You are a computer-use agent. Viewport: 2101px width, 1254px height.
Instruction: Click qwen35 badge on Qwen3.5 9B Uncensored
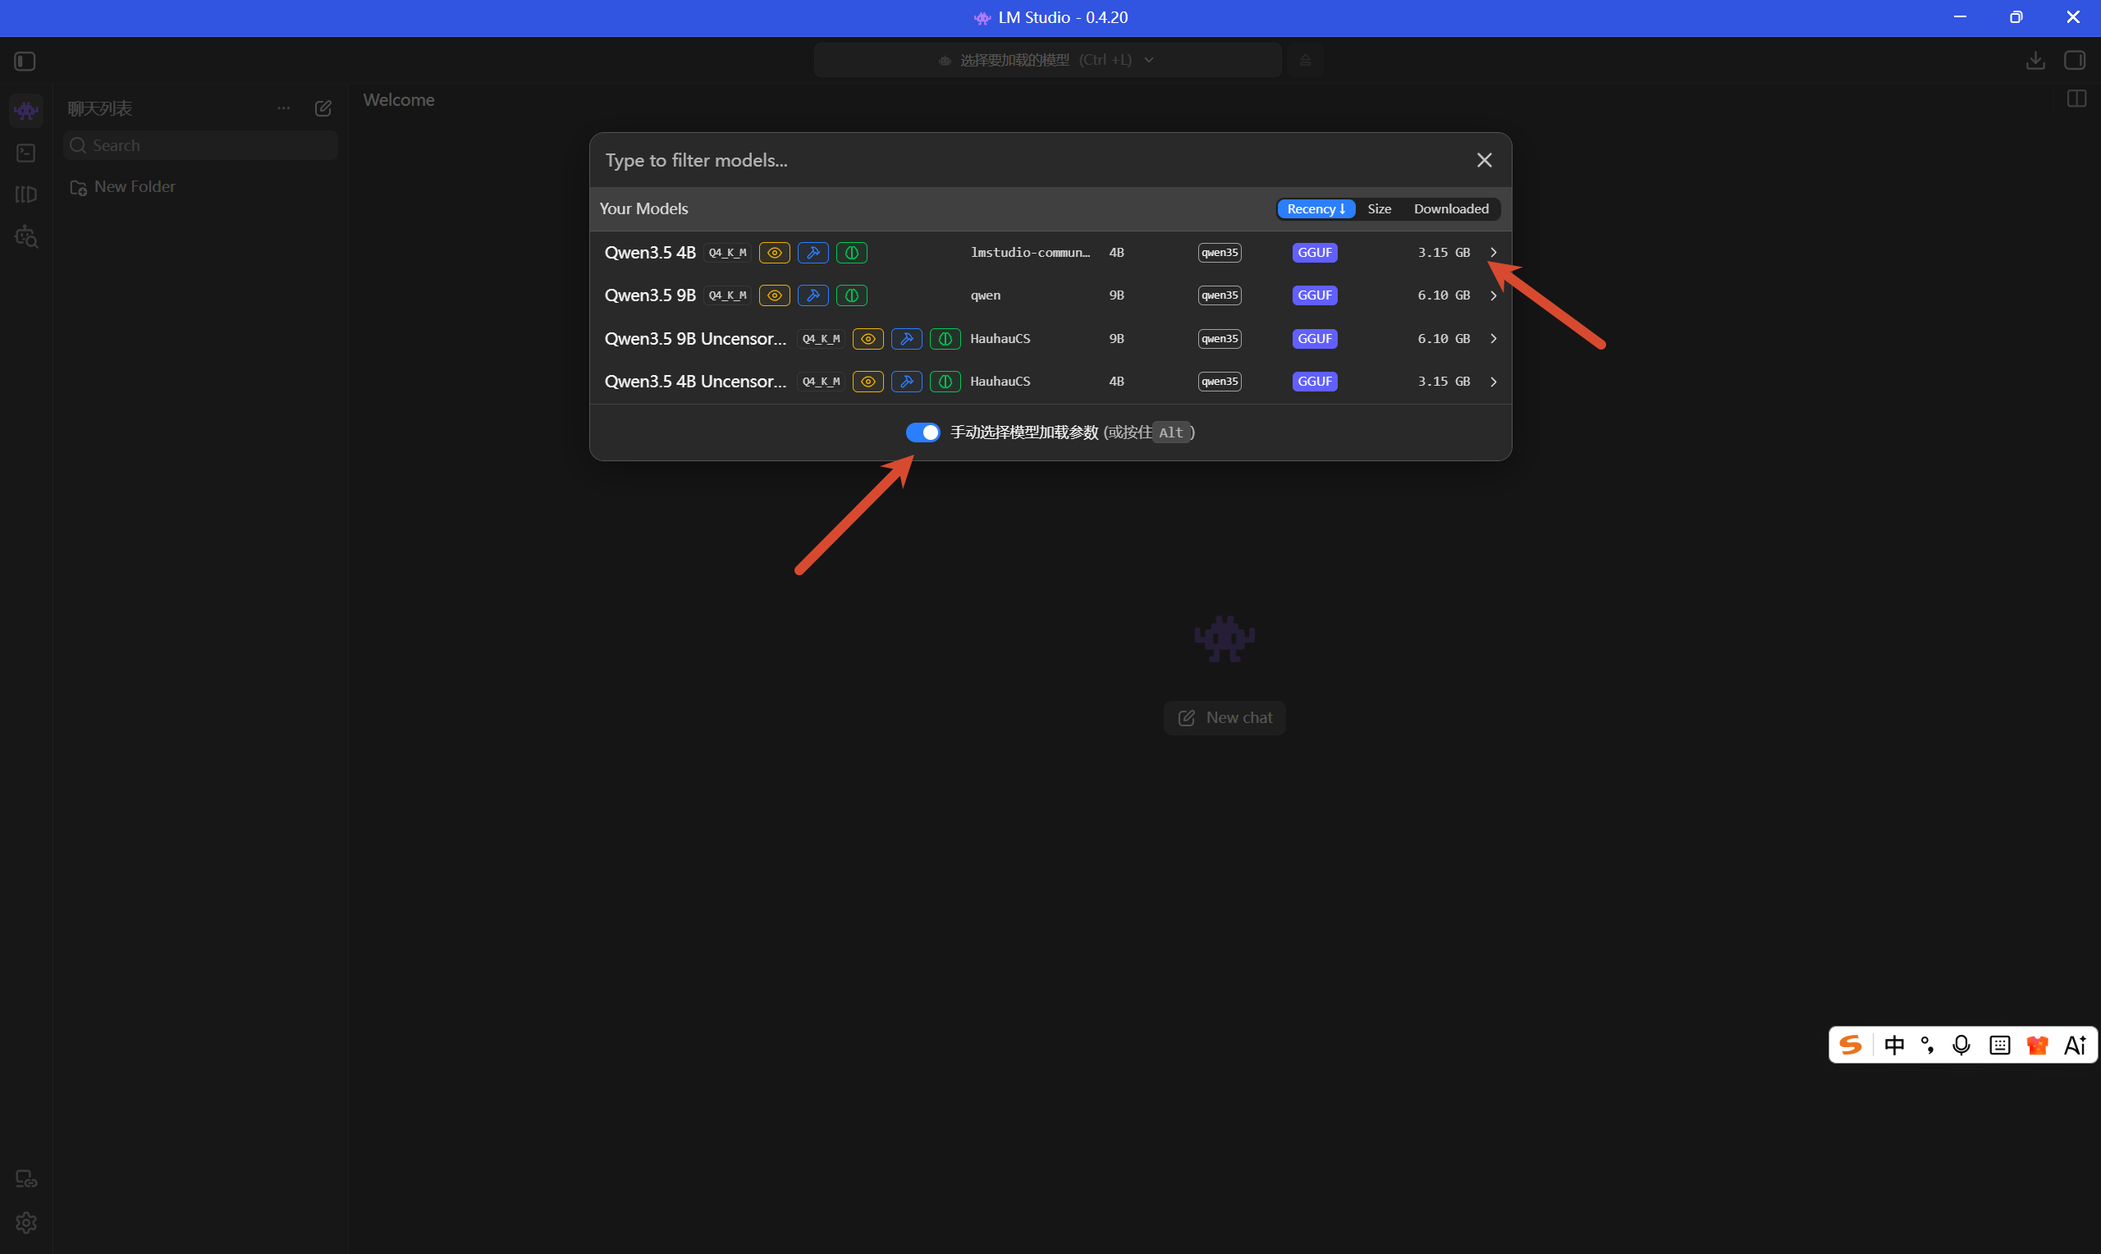[1219, 339]
